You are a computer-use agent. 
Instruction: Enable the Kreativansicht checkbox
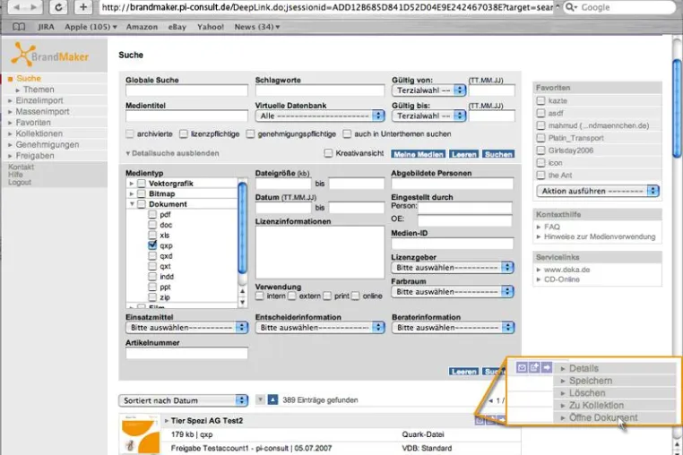[x=328, y=153]
